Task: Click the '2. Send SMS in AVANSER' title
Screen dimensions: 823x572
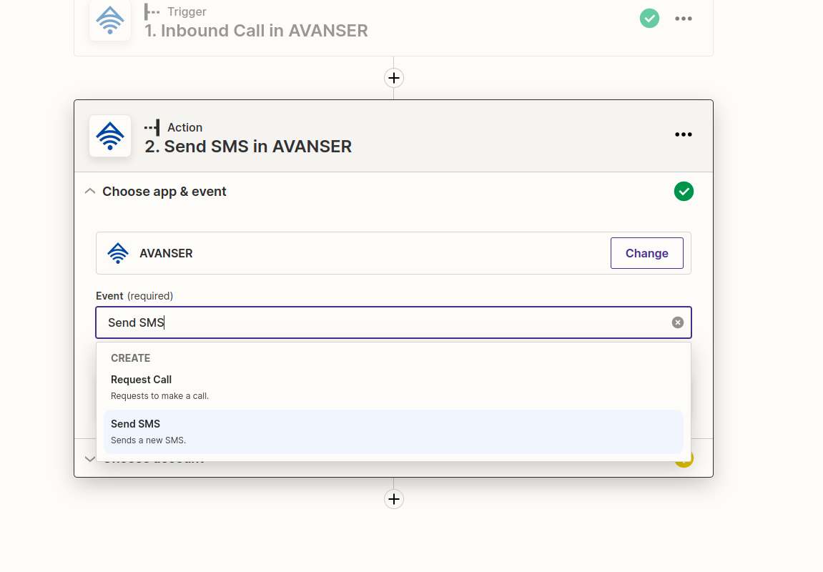Action: click(x=248, y=147)
